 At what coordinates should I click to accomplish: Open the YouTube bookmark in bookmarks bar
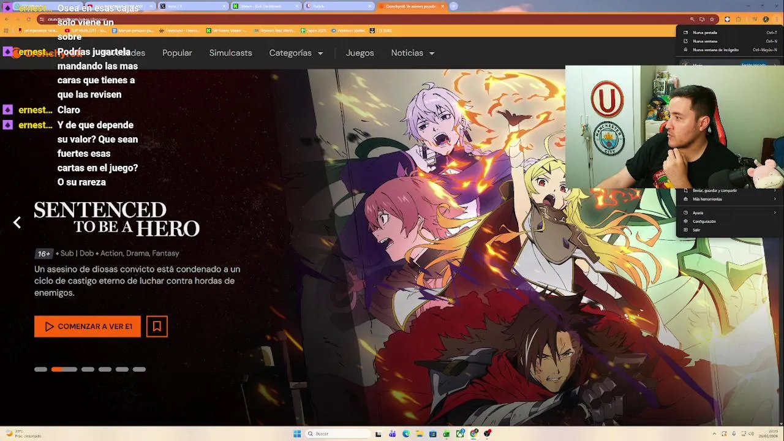point(85,30)
